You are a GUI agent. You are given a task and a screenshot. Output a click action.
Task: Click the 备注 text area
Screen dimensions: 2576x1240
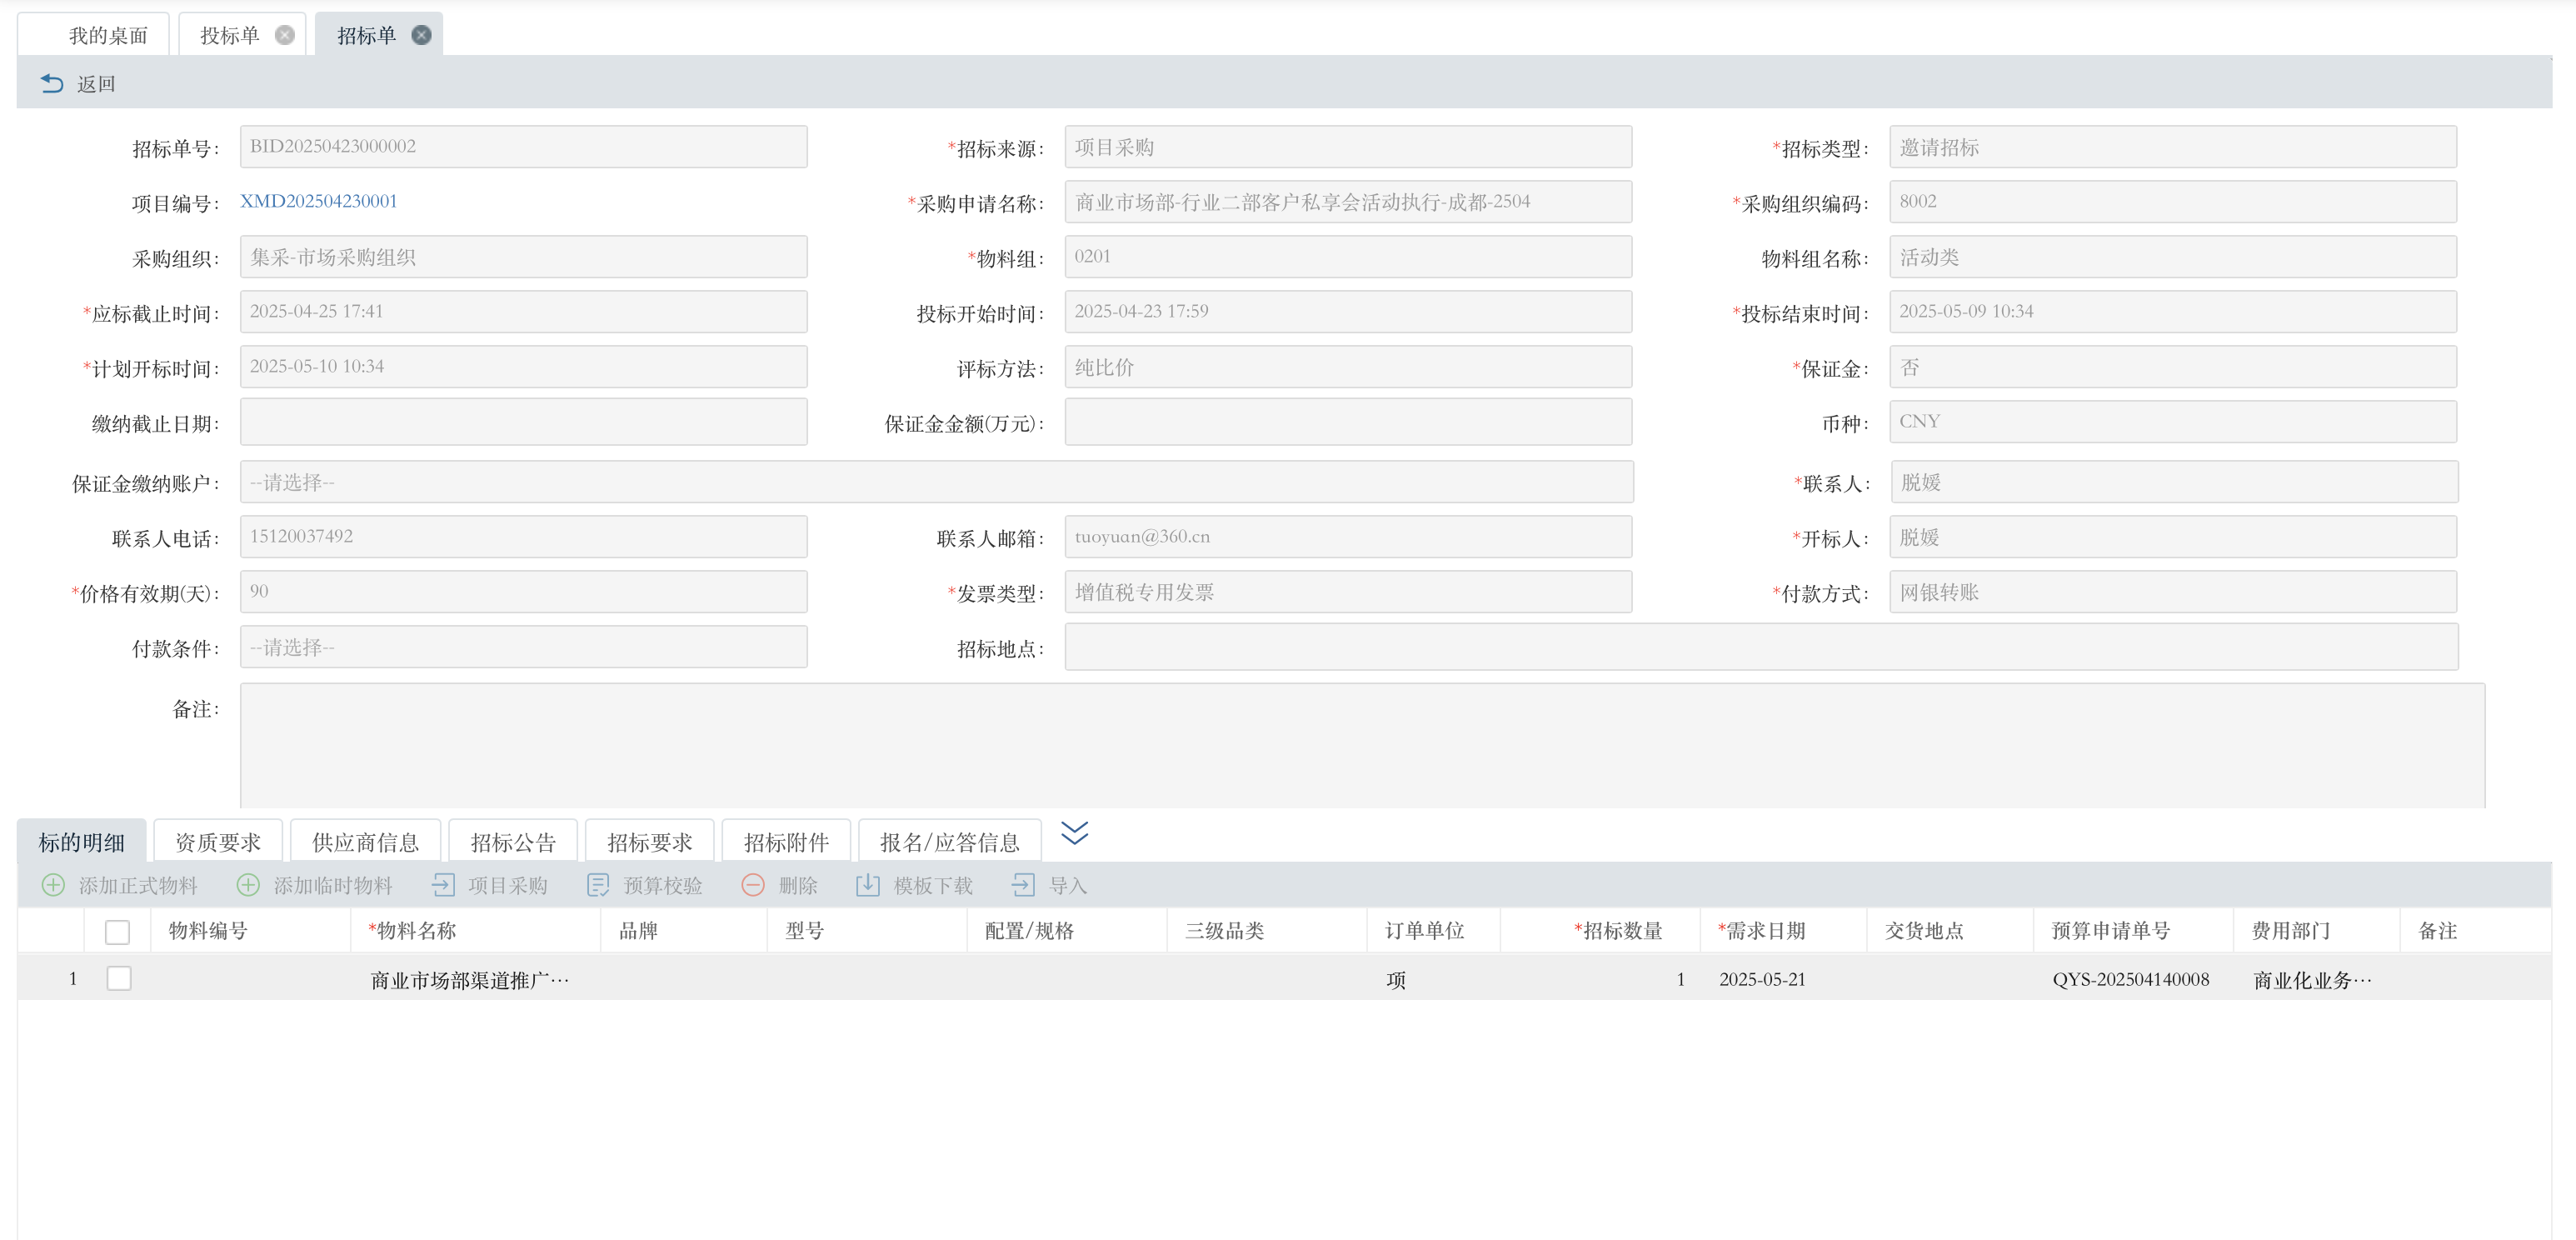tap(1362, 745)
